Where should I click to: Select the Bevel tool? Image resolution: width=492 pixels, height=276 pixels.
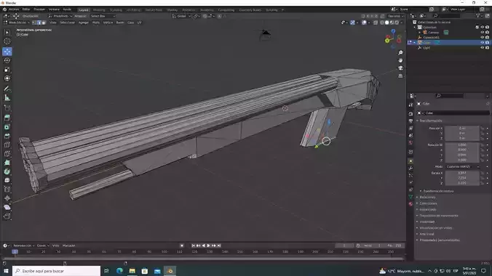[7, 136]
